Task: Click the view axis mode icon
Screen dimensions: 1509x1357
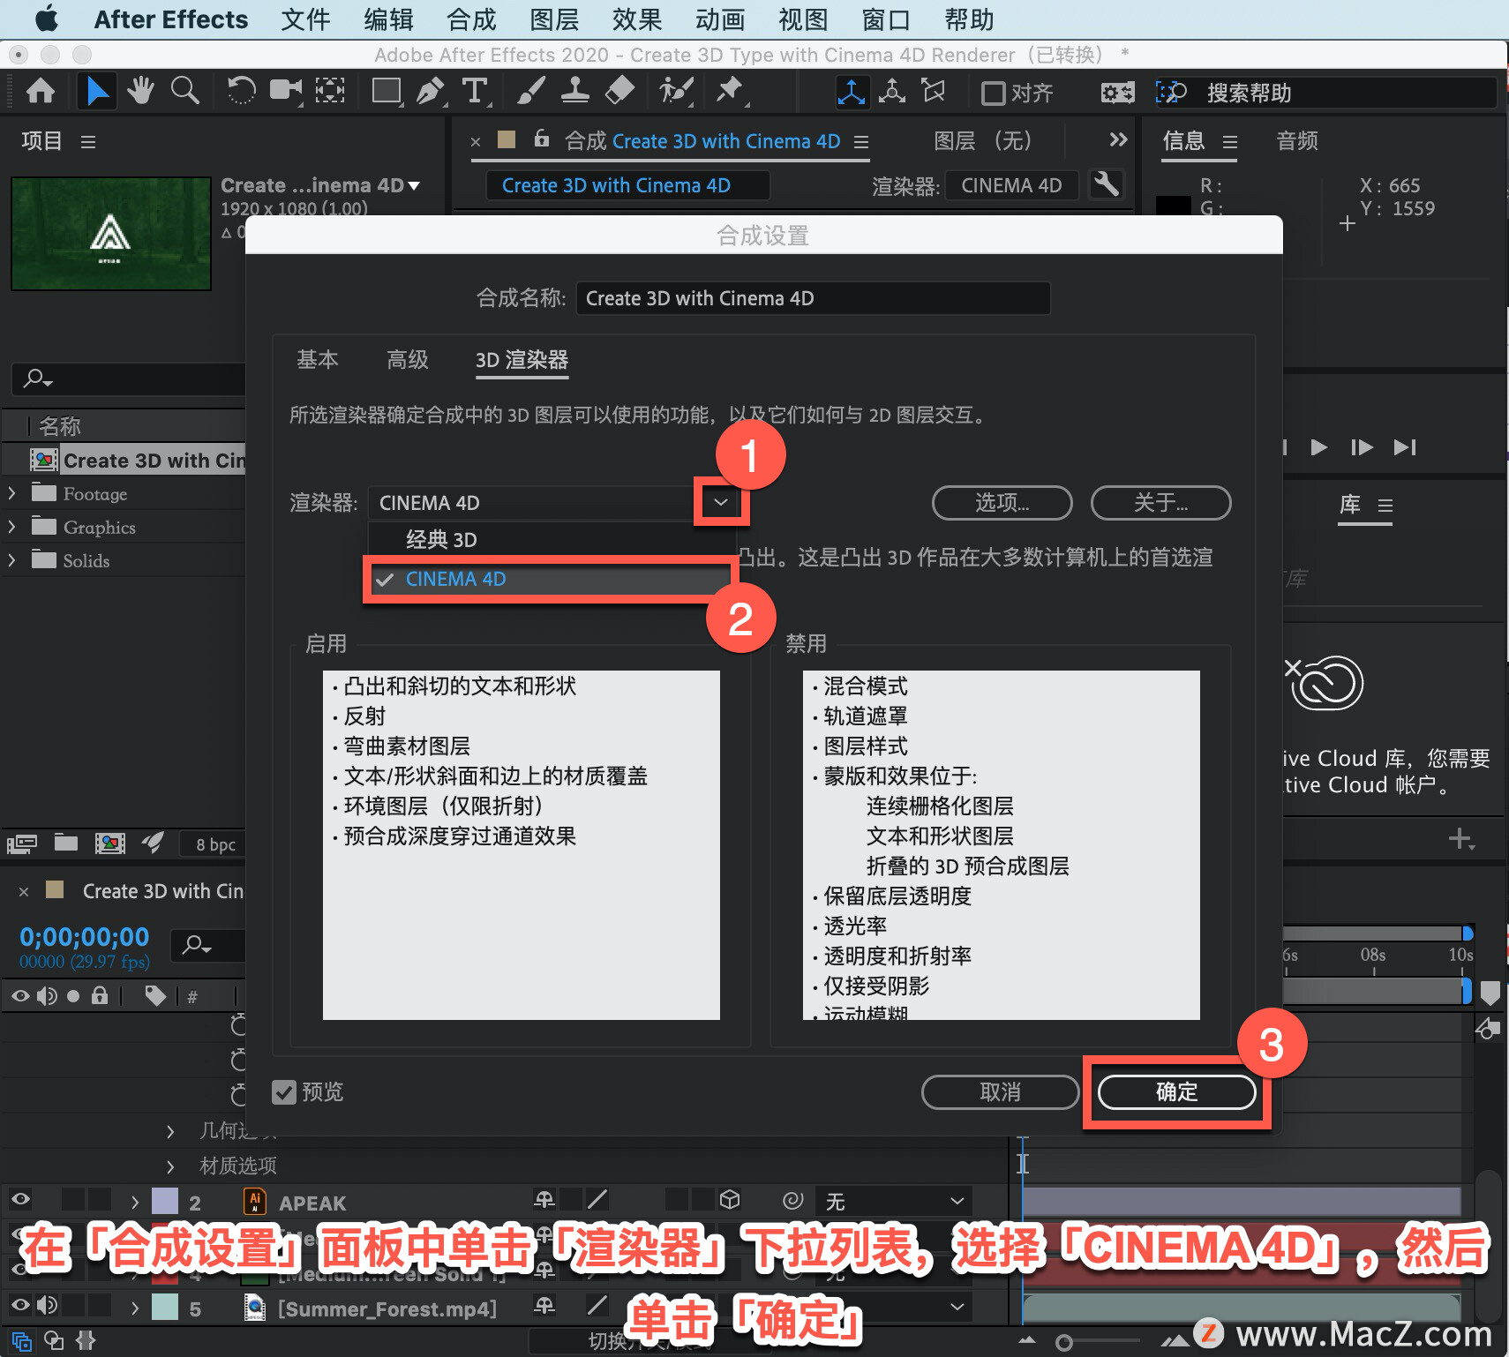Action: point(933,92)
